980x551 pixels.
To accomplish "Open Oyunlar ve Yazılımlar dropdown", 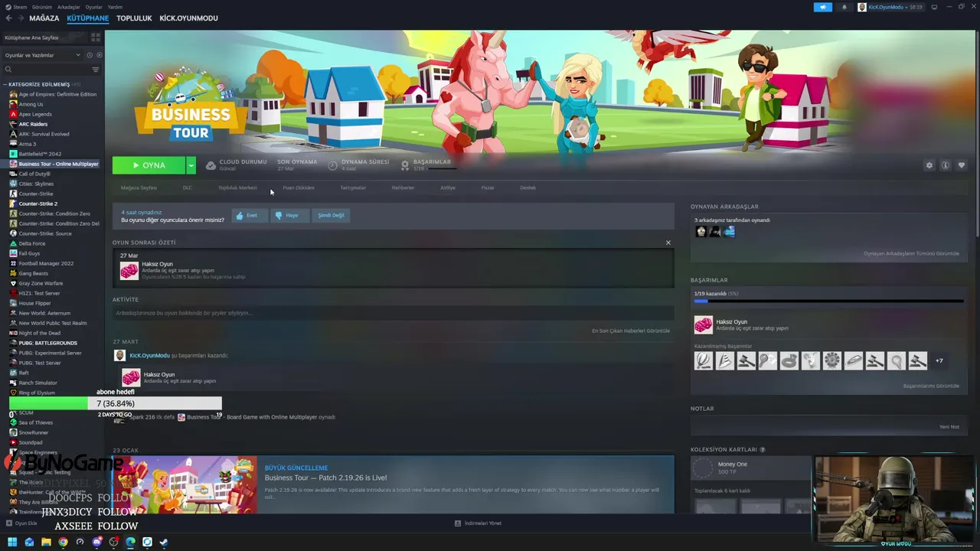I will pos(42,55).
